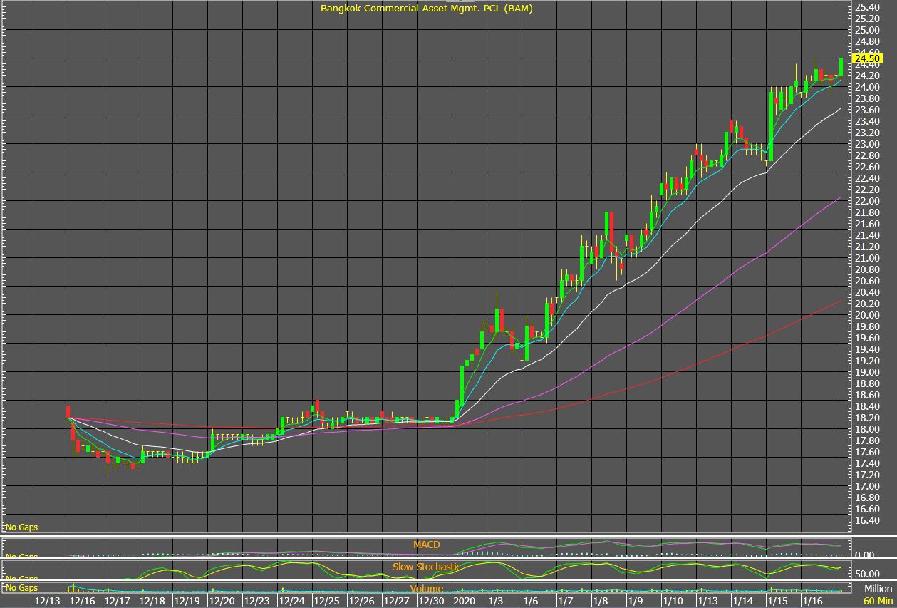897x608 pixels.
Task: Click the 1/8 date on time axis
Action: (601, 602)
